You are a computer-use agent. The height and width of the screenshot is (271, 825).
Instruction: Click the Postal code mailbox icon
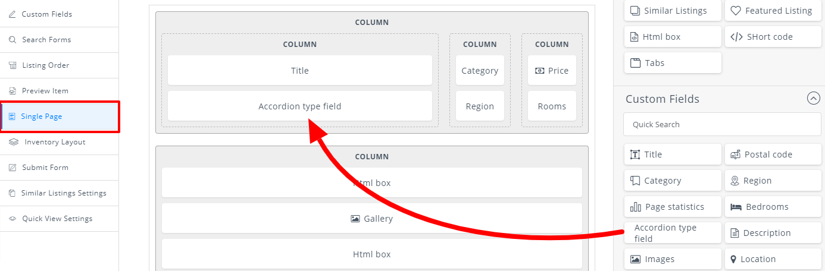tap(736, 155)
